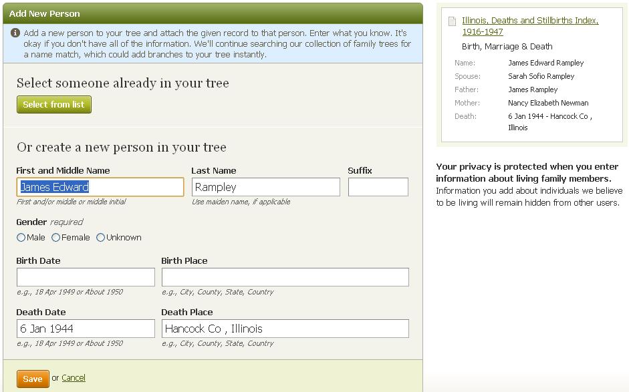Click the Last Name field containing Rampley
The height and width of the screenshot is (392, 629).
coord(266,187)
